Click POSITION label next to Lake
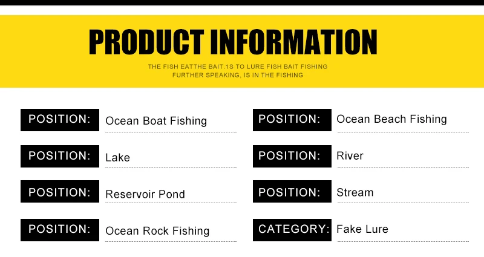 pyautogui.click(x=60, y=156)
